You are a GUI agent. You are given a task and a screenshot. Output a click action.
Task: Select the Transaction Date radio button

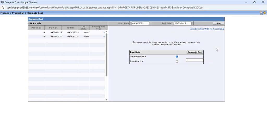[x=177, y=57]
